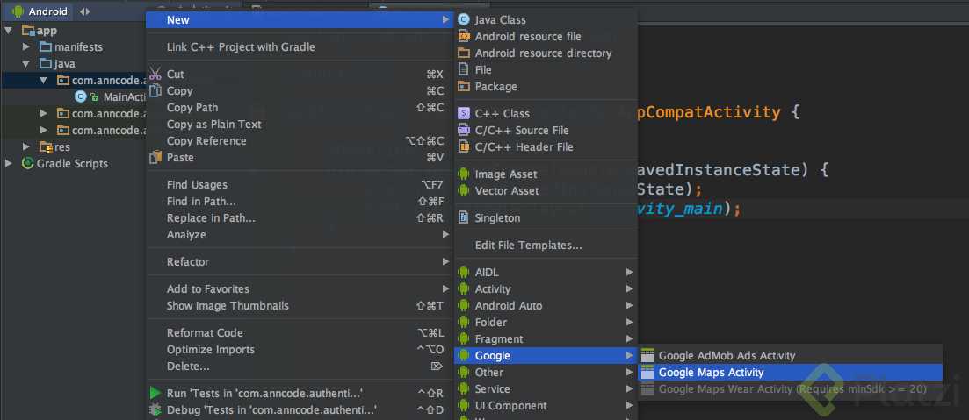Choose Delete from context menu
This screenshot has width=969, height=420.
[300, 366]
